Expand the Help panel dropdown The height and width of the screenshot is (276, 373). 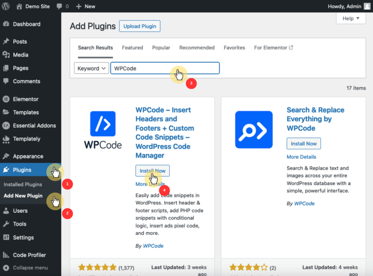(x=351, y=18)
